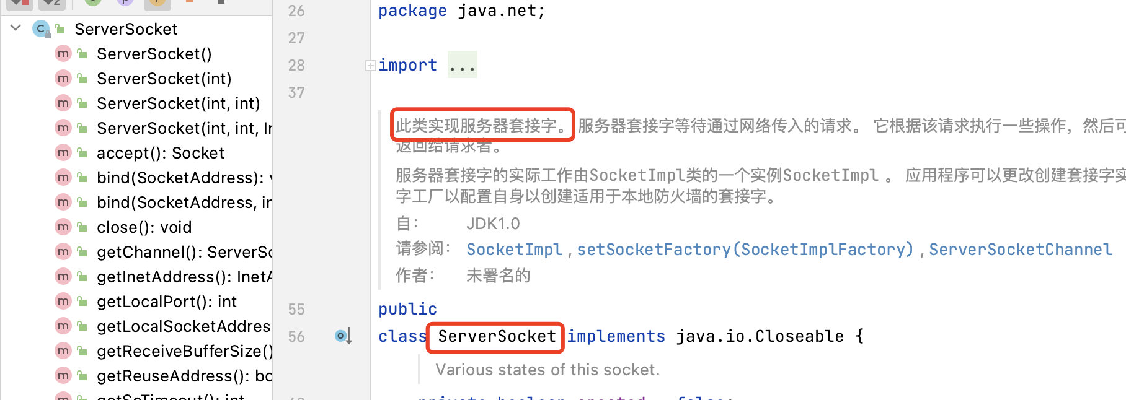Viewport: 1126px width, 400px height.
Task: Expand the folded import block using the plus icon
Action: [x=370, y=65]
